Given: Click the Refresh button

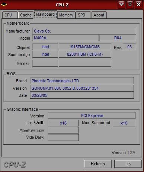Looking at the screenshot, I should coord(97,164).
